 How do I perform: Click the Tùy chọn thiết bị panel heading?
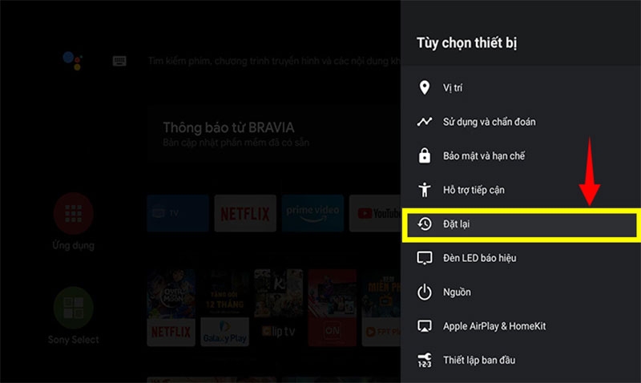(x=467, y=42)
